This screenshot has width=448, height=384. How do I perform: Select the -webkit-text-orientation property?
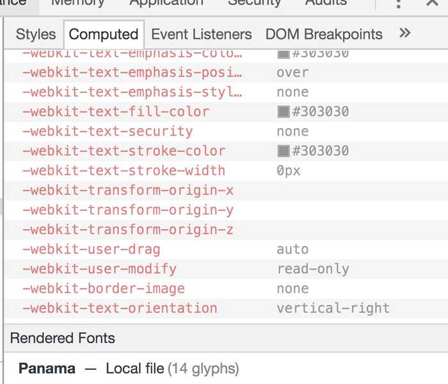tap(120, 308)
